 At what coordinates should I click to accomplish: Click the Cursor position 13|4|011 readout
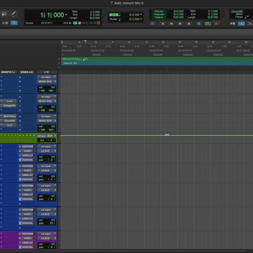[x=46, y=23]
